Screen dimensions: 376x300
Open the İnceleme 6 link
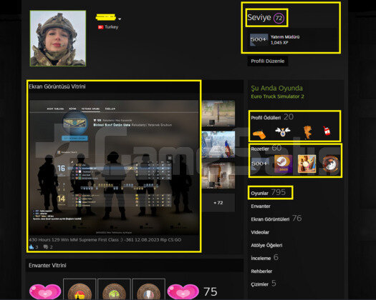pos(264,258)
